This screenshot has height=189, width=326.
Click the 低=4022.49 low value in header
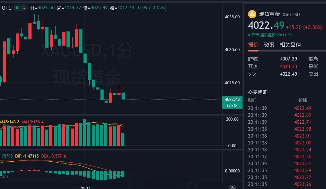(x=95, y=8)
